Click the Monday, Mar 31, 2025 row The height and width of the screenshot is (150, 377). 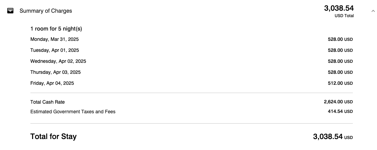coord(191,39)
